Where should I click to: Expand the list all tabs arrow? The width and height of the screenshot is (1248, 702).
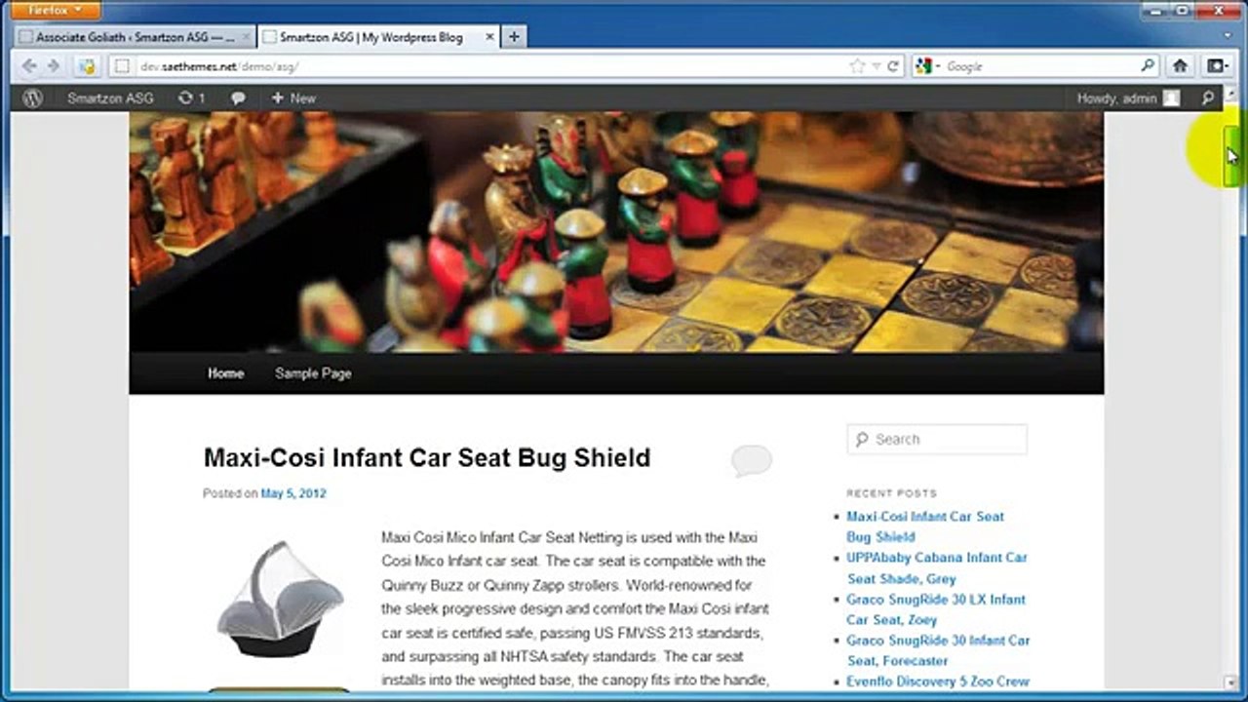[1228, 37]
